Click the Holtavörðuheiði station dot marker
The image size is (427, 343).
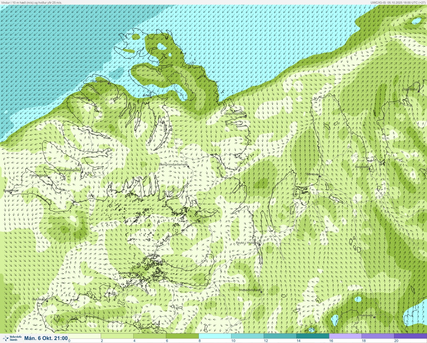(261, 292)
